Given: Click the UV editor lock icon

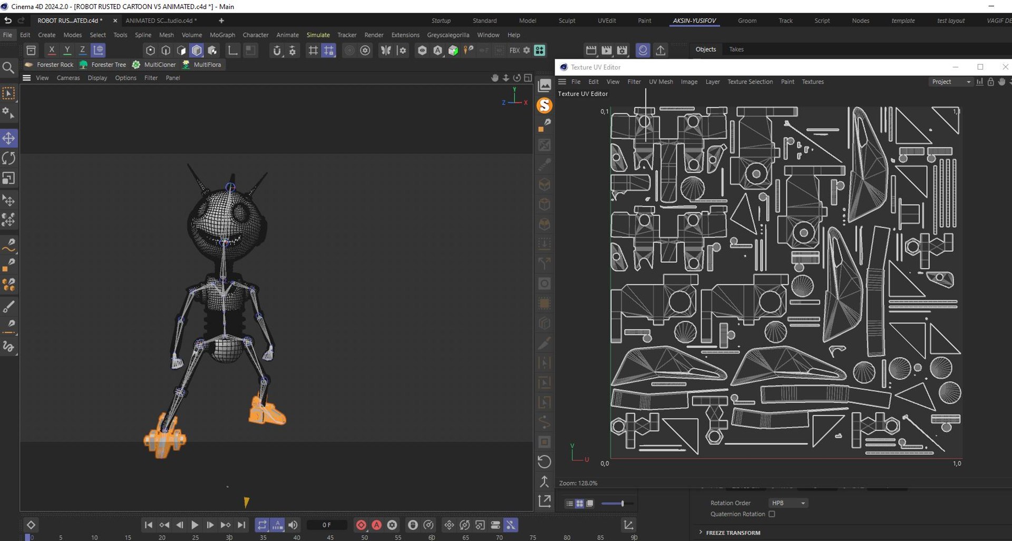Looking at the screenshot, I should [991, 82].
